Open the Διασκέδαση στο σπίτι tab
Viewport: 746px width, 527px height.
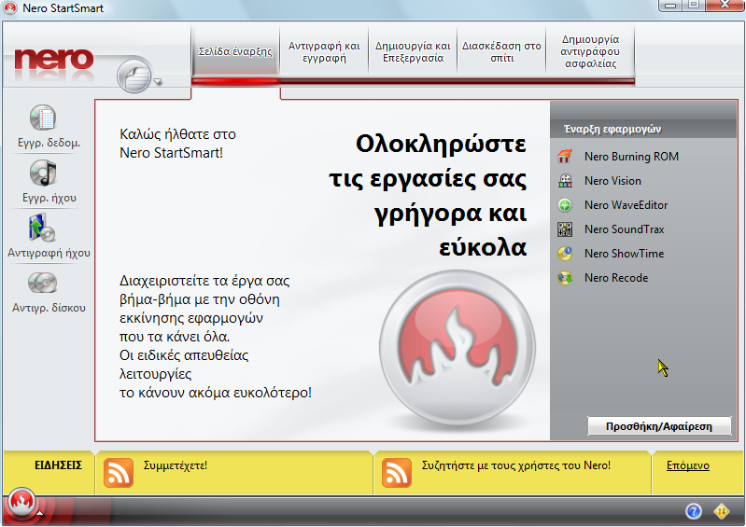point(501,51)
